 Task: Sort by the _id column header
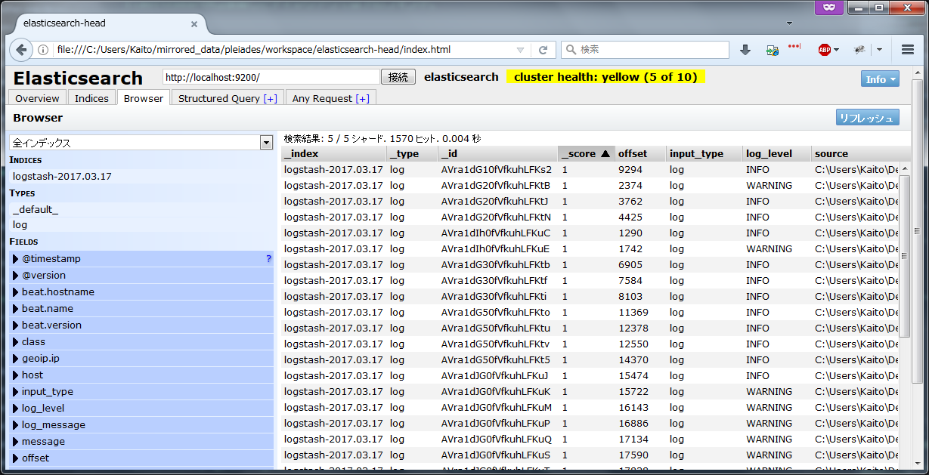click(498, 153)
